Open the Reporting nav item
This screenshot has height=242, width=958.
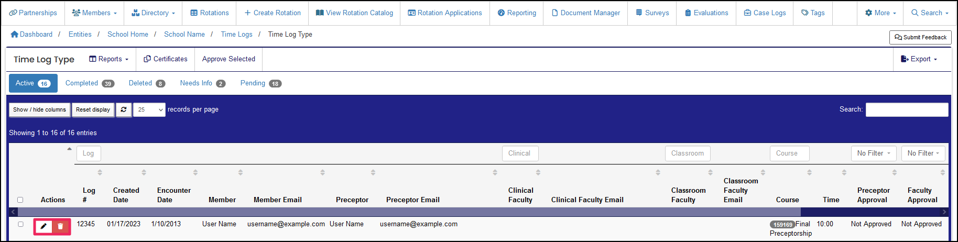click(517, 13)
